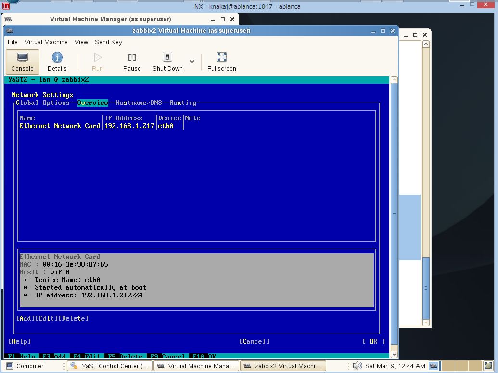Switch to Virtual Machine Manager taskbar item

(196, 366)
